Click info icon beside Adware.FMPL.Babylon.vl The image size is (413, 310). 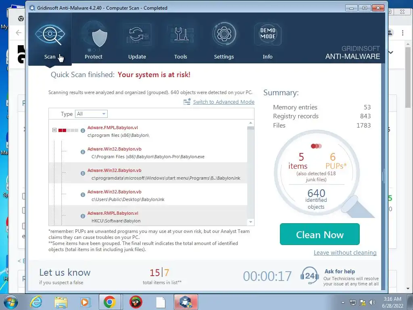83,130
